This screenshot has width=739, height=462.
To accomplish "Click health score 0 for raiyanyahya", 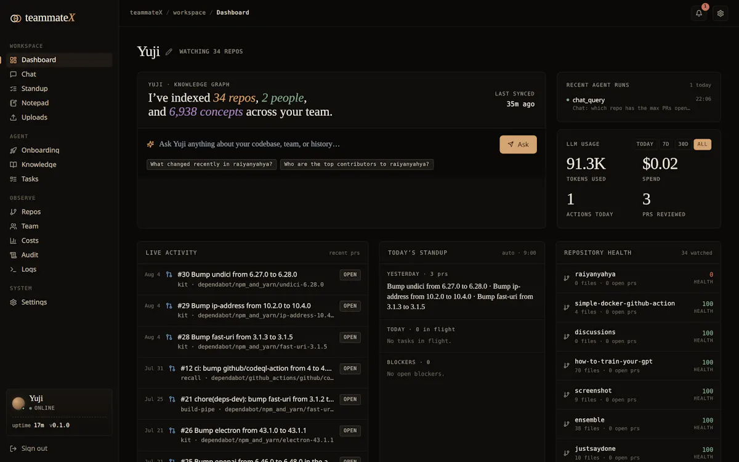I will coord(711,275).
